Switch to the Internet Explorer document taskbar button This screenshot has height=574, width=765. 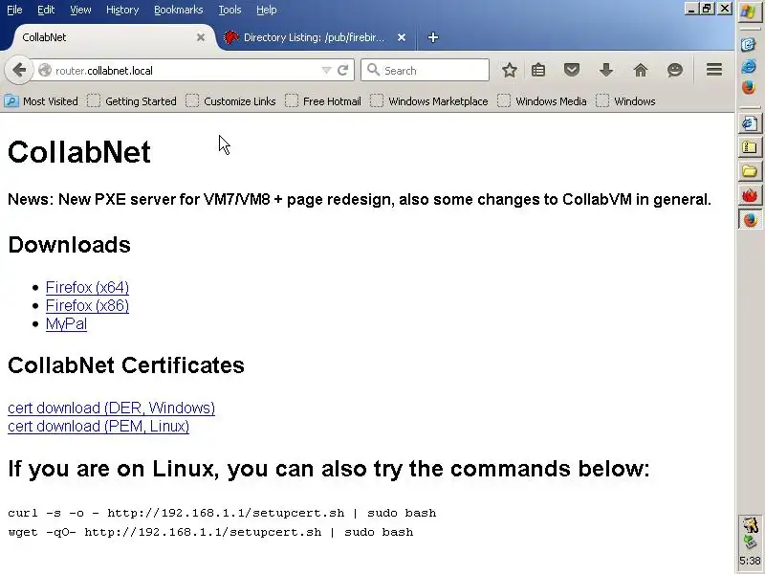(x=750, y=124)
